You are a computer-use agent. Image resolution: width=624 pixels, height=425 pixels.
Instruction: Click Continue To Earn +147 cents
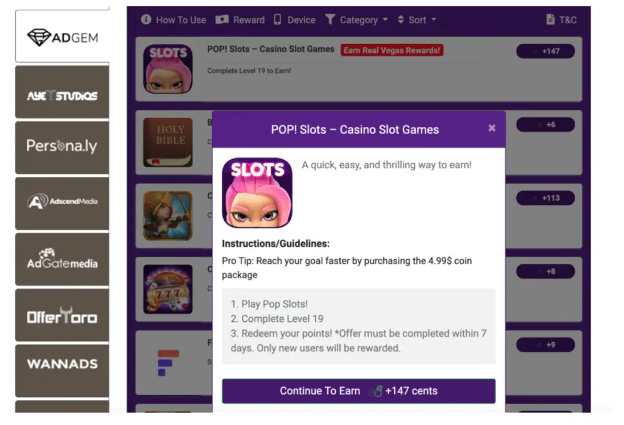pyautogui.click(x=358, y=391)
